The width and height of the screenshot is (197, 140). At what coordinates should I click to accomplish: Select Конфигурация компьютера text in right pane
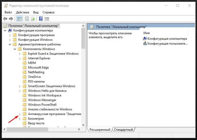coord(167,39)
